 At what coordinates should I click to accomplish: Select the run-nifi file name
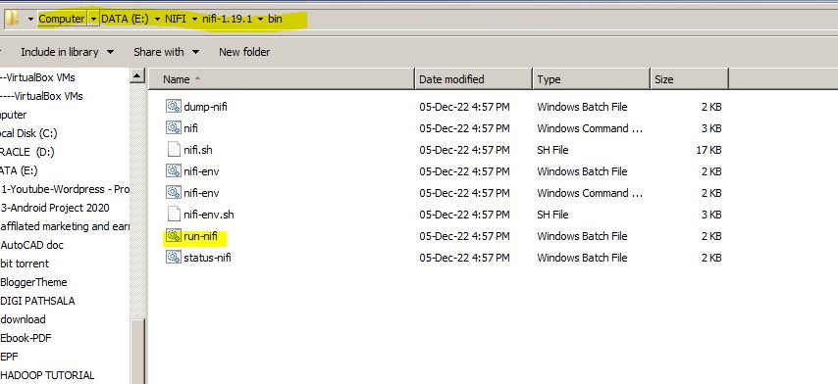[x=200, y=236]
